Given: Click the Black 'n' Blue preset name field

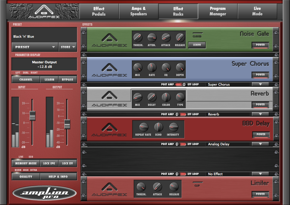Looking at the screenshot, I should (x=44, y=35).
